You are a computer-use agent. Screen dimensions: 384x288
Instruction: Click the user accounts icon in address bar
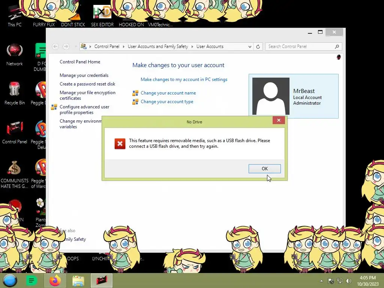84,46
